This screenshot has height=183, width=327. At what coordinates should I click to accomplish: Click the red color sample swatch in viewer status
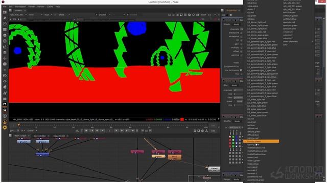point(182,119)
